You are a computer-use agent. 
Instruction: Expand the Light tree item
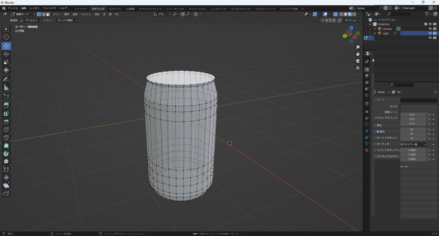[375, 33]
